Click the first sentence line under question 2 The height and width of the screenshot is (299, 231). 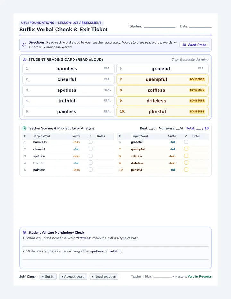(116, 259)
